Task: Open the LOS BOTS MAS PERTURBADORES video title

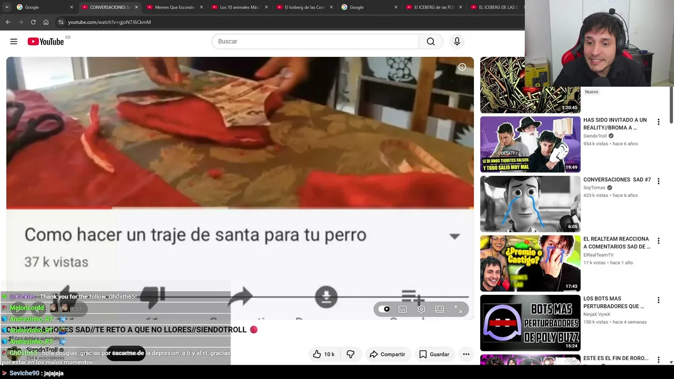Action: (x=614, y=302)
